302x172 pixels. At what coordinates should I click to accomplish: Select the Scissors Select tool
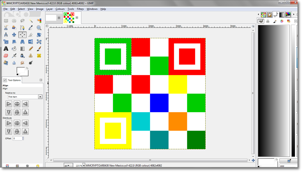6,28
